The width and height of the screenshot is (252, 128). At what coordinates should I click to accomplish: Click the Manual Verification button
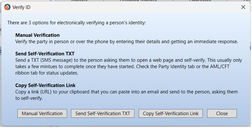[42, 113]
